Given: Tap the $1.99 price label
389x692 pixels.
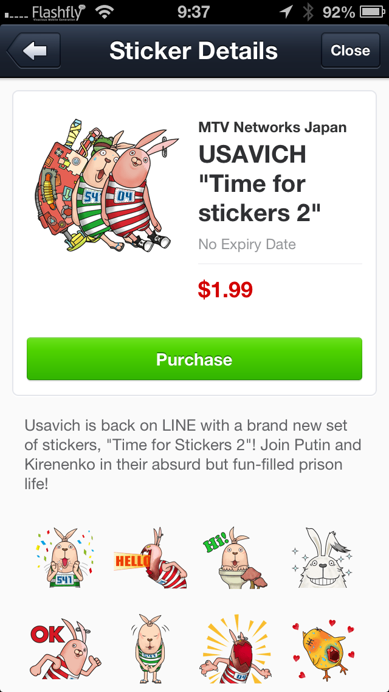Looking at the screenshot, I should (x=225, y=290).
